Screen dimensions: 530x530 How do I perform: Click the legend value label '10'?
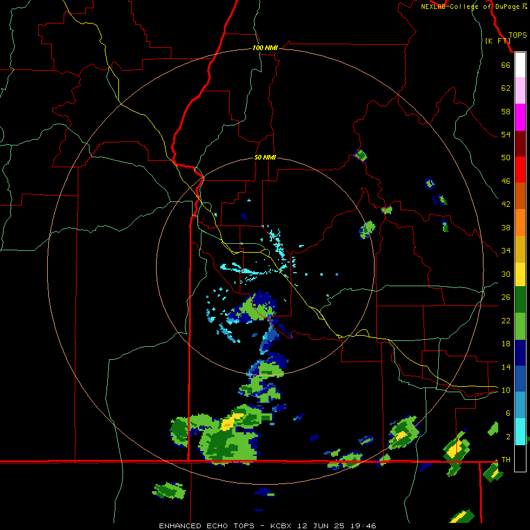pos(506,390)
